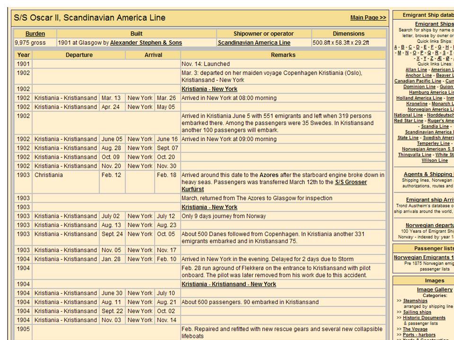Viewport: 454px width, 340px height.
Task: Click the page title 'S/S Oscar II' heading
Action: pyautogui.click(x=90, y=17)
